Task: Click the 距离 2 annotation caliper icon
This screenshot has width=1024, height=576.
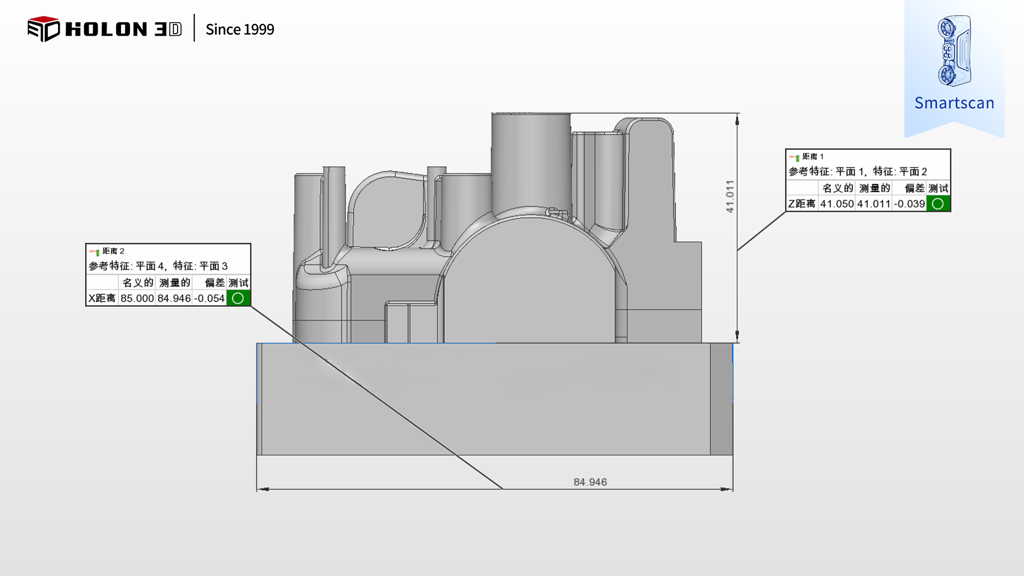Action: (94, 252)
